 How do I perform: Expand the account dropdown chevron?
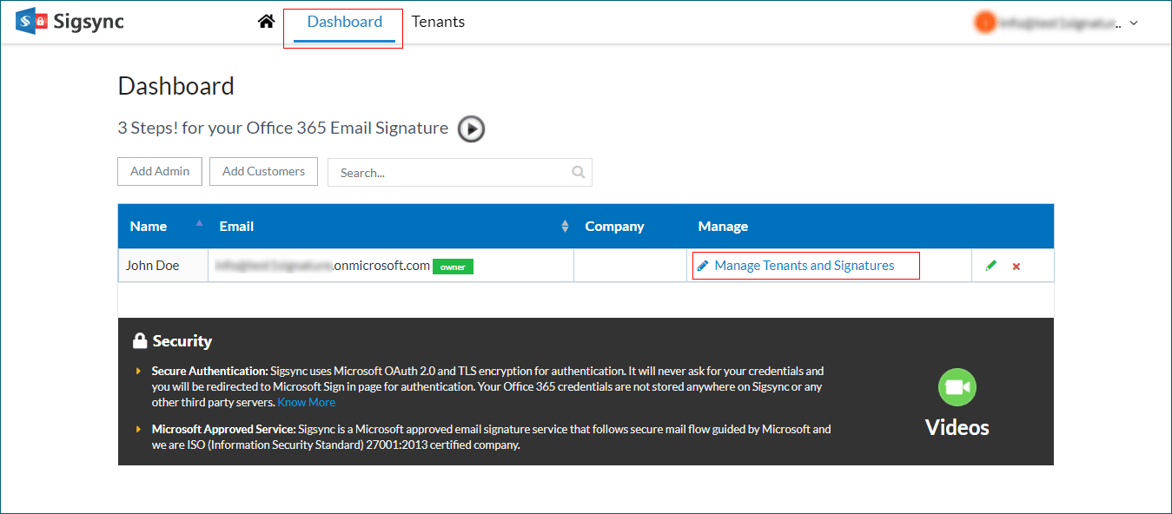tap(1134, 23)
